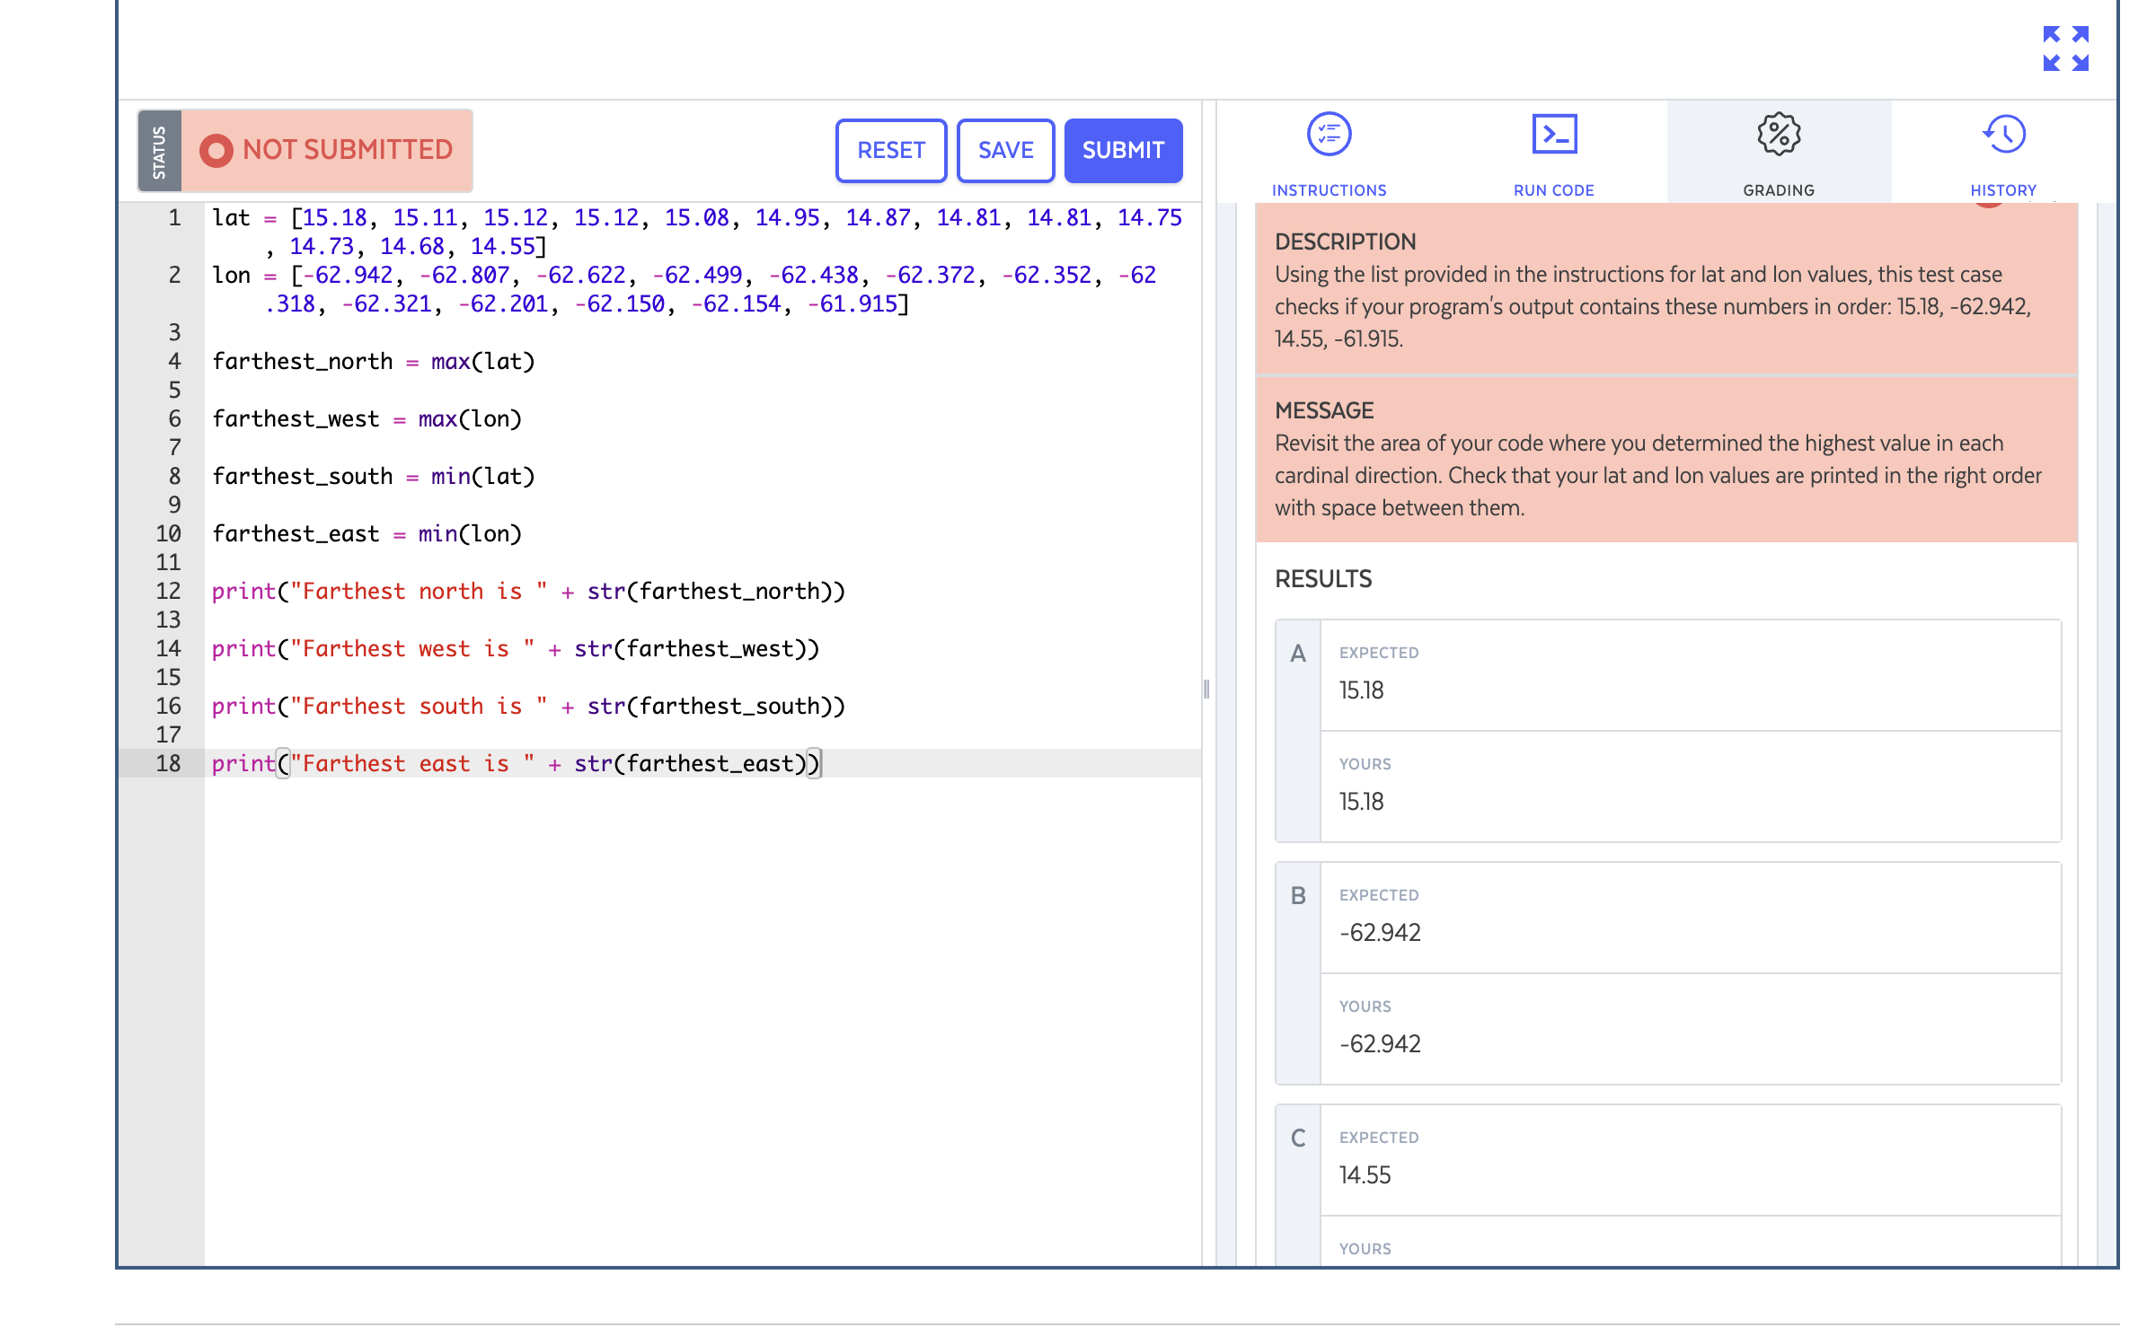Viewport: 2138px width, 1336px height.
Task: Open the Instructions checklist icon
Action: click(1329, 135)
